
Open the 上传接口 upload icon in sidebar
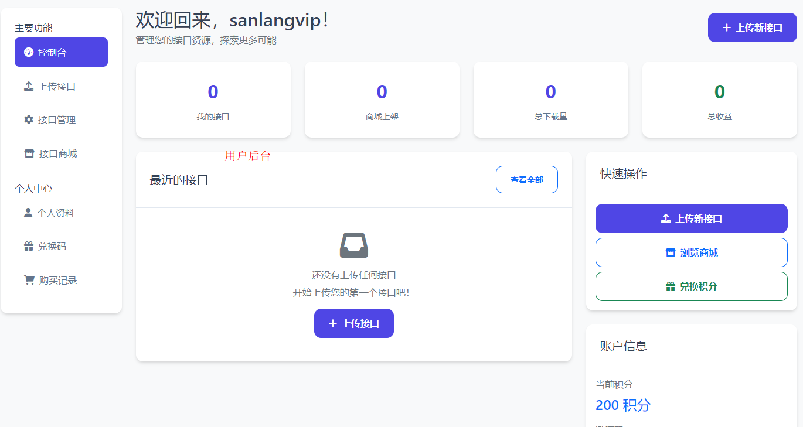coord(28,86)
